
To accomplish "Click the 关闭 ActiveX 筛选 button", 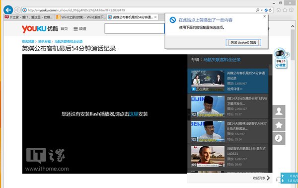I will pos(243,42).
